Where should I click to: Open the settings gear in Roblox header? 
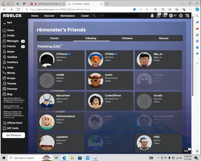(x=181, y=16)
